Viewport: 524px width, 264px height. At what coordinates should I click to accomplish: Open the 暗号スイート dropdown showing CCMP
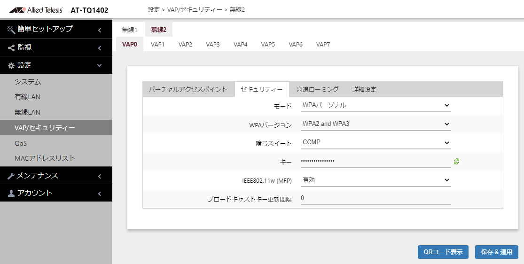tap(375, 142)
